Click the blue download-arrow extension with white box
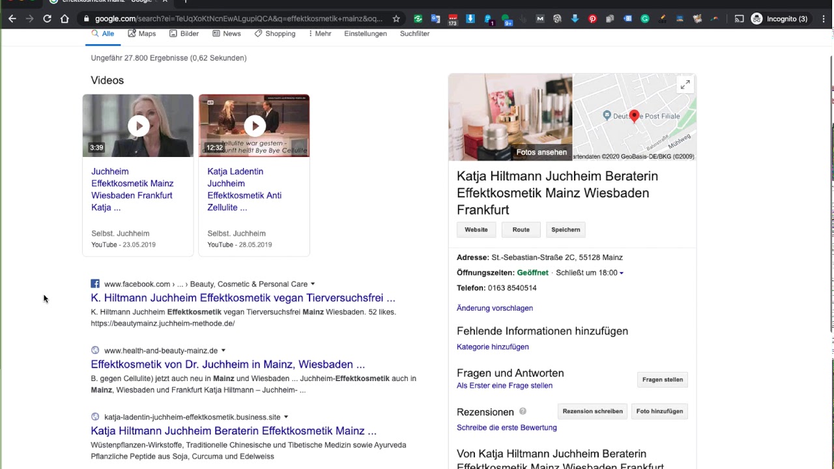Viewport: 834px width, 469px height. tap(470, 19)
